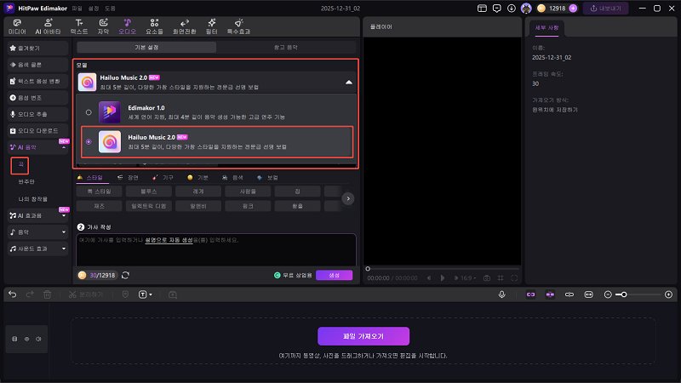Open the feedback message icon

click(x=497, y=9)
